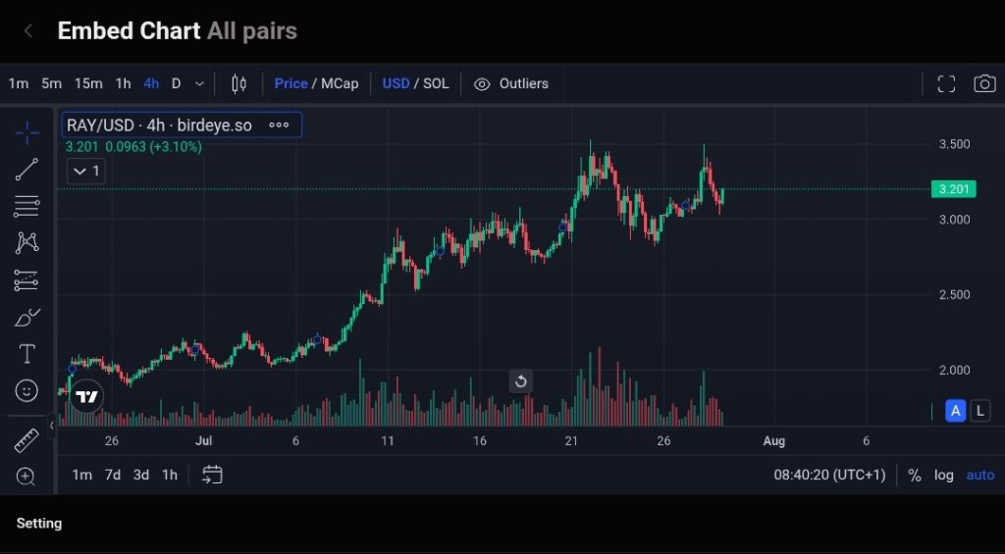Screen dimensions: 1005x554
Task: Toggle Outliers visibility eye
Action: click(482, 83)
